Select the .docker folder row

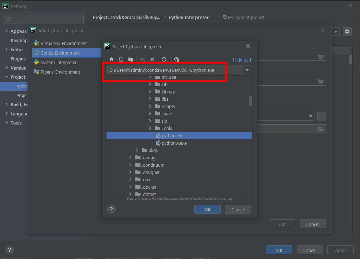coord(179,187)
